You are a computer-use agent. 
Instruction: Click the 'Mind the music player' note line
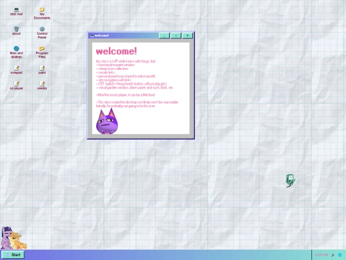point(126,95)
